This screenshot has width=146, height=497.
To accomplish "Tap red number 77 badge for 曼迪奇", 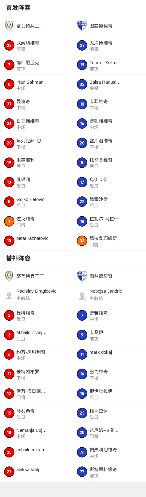I will [9, 104].
